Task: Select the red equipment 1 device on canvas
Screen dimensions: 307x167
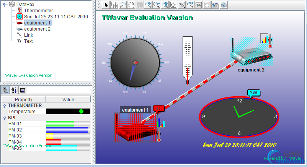Action: pos(136,127)
